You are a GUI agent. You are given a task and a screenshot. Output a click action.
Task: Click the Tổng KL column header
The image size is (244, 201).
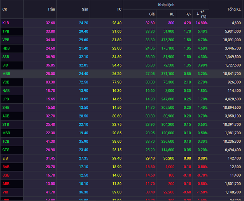pyautogui.click(x=234, y=9)
